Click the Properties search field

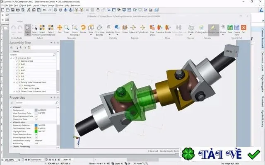[37, 103]
